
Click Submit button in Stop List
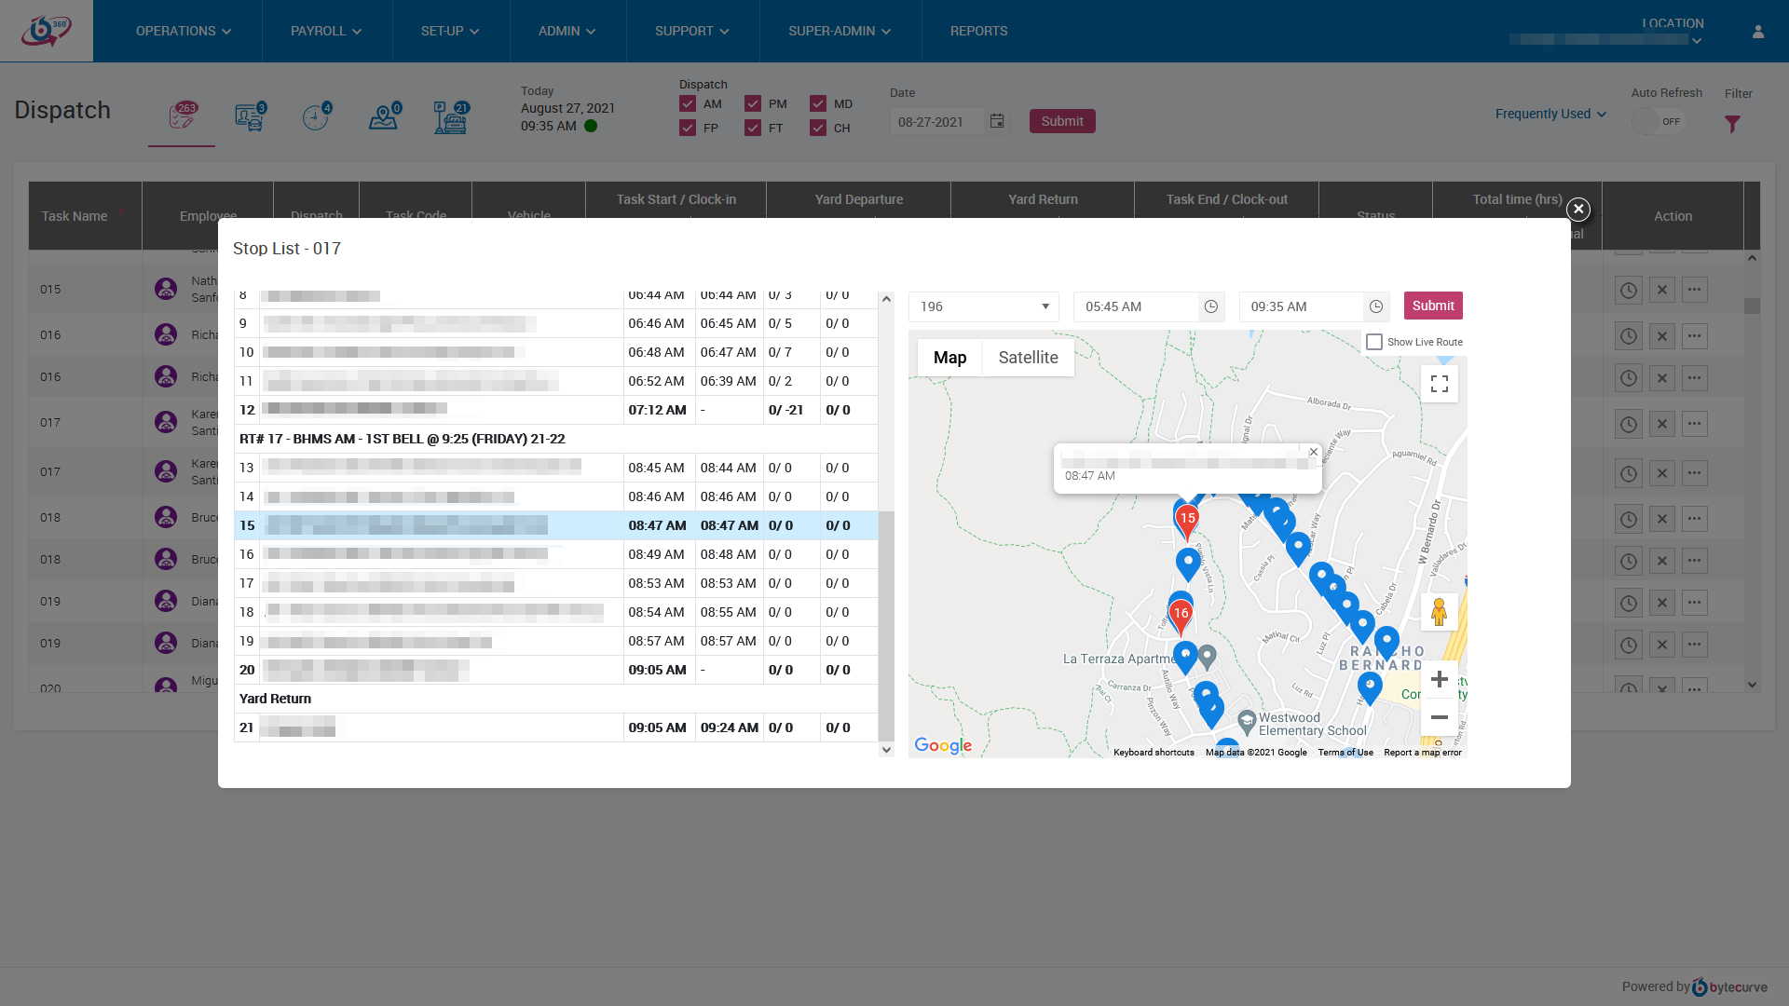pos(1432,306)
